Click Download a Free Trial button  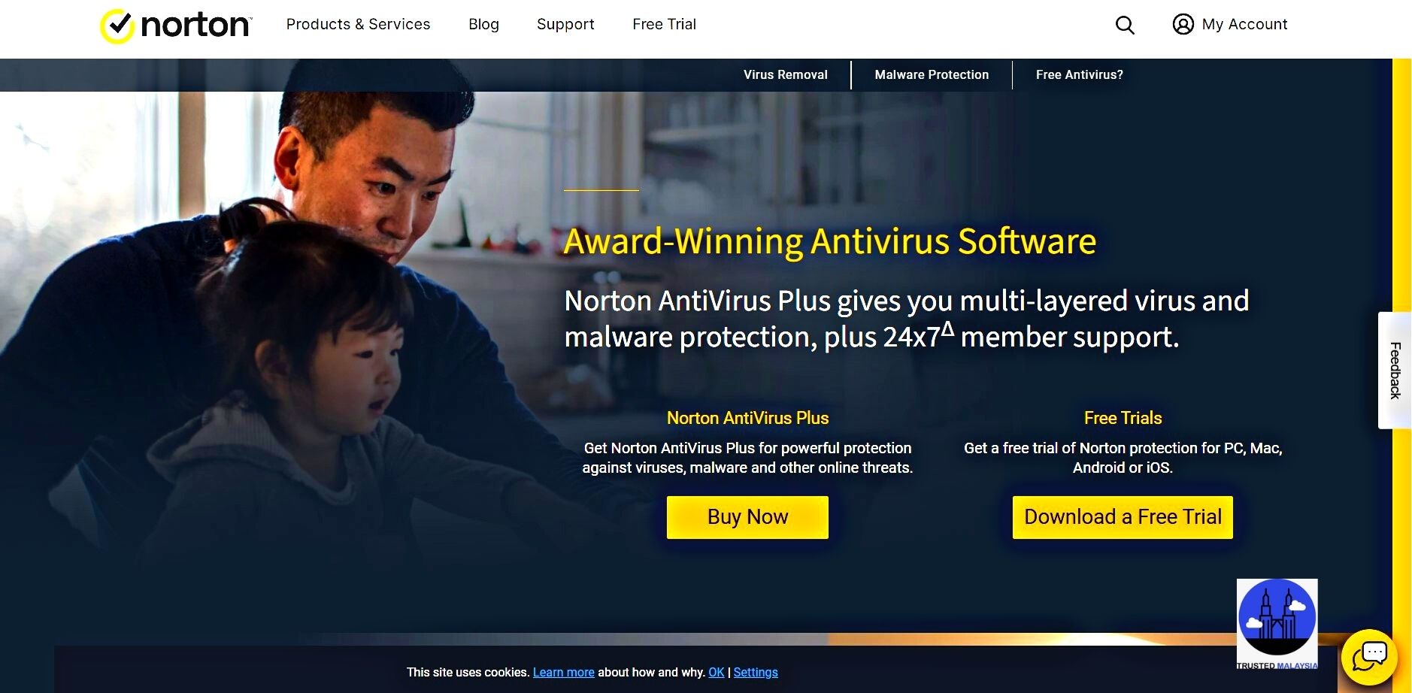(x=1123, y=517)
